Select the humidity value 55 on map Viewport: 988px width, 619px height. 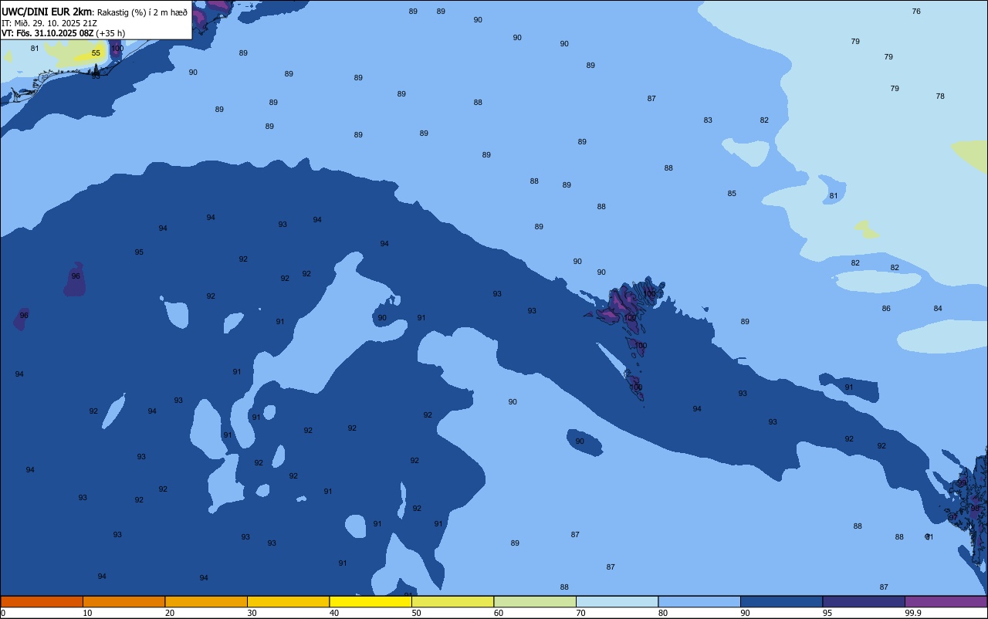[x=96, y=53]
